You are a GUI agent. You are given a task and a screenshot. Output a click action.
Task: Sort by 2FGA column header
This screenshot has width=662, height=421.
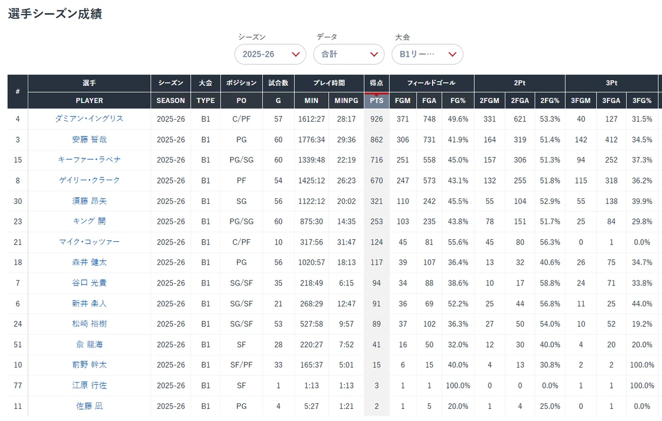tap(520, 101)
